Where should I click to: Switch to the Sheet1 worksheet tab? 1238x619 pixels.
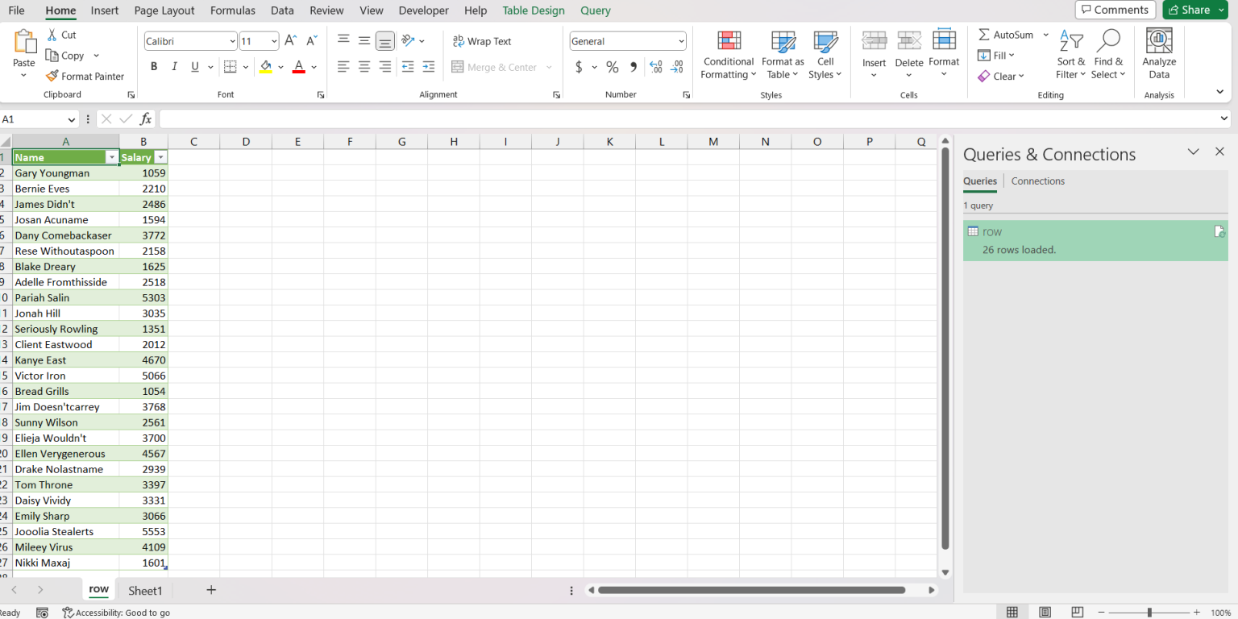point(145,591)
